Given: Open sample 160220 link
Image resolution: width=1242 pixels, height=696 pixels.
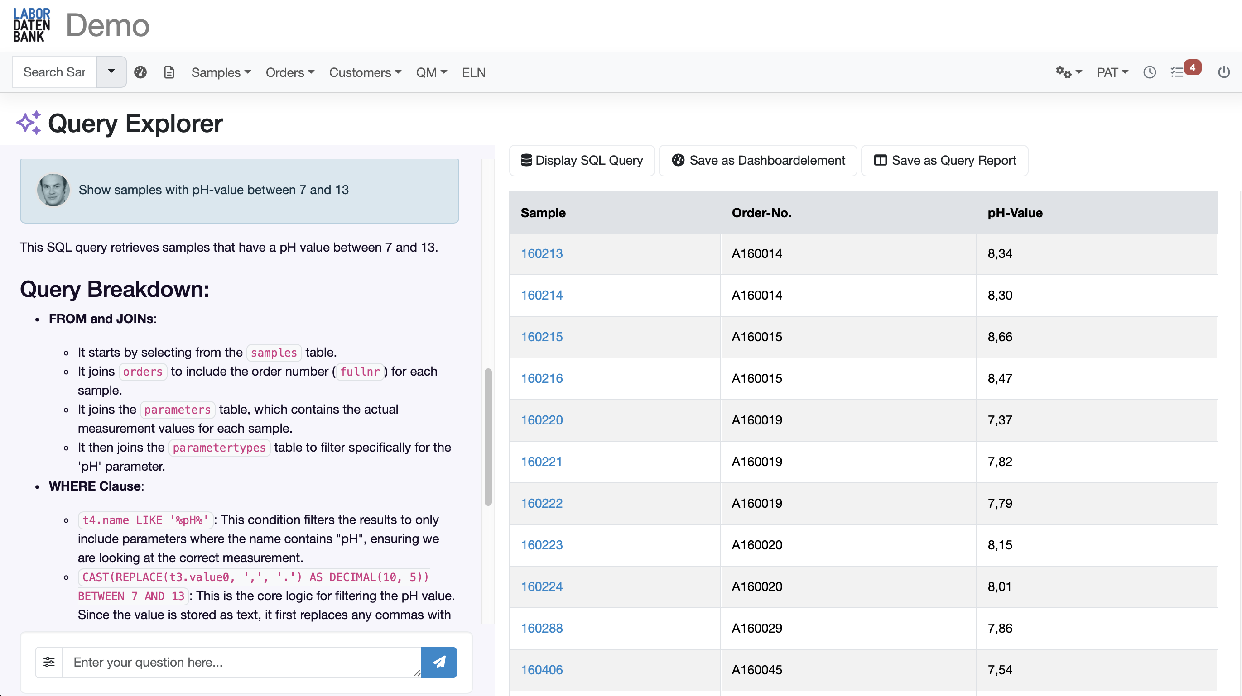Looking at the screenshot, I should tap(541, 420).
